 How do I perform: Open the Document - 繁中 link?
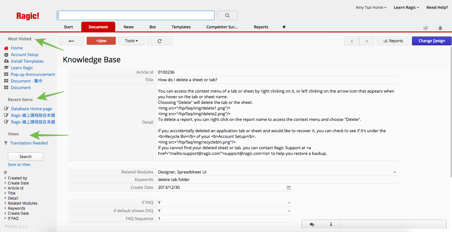click(x=26, y=81)
